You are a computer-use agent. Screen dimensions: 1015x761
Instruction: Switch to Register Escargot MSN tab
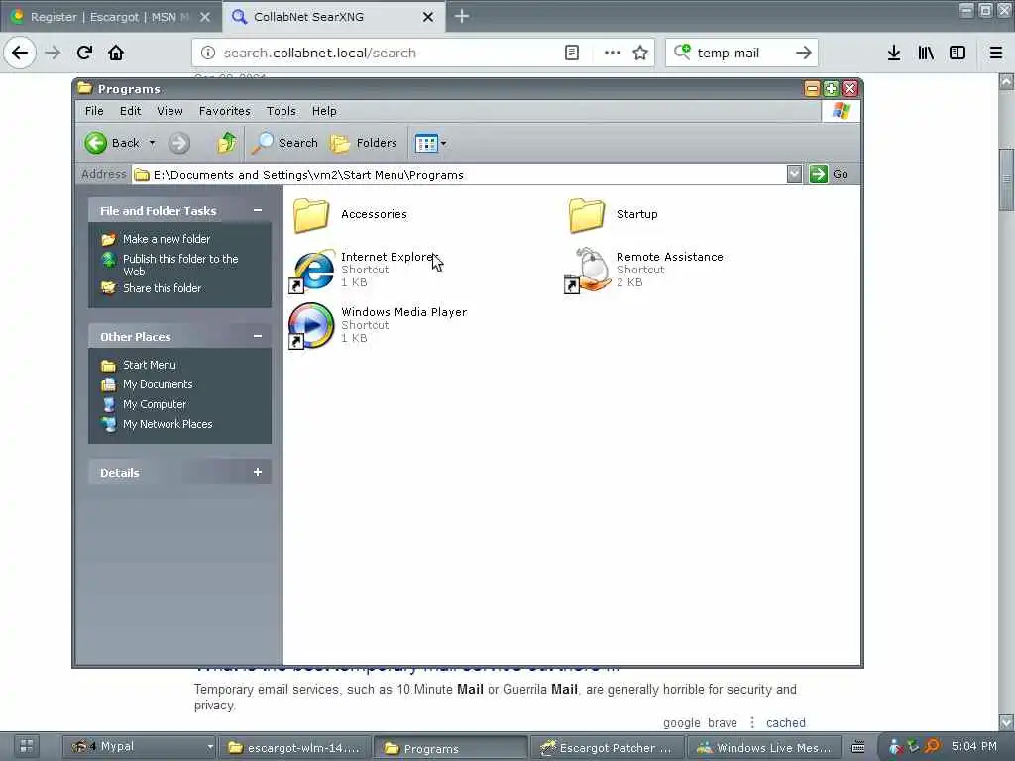click(x=111, y=17)
